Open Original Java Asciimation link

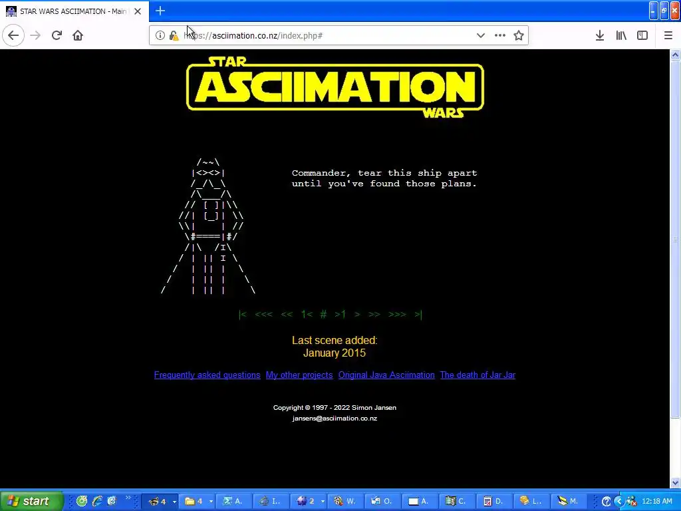pyautogui.click(x=386, y=375)
